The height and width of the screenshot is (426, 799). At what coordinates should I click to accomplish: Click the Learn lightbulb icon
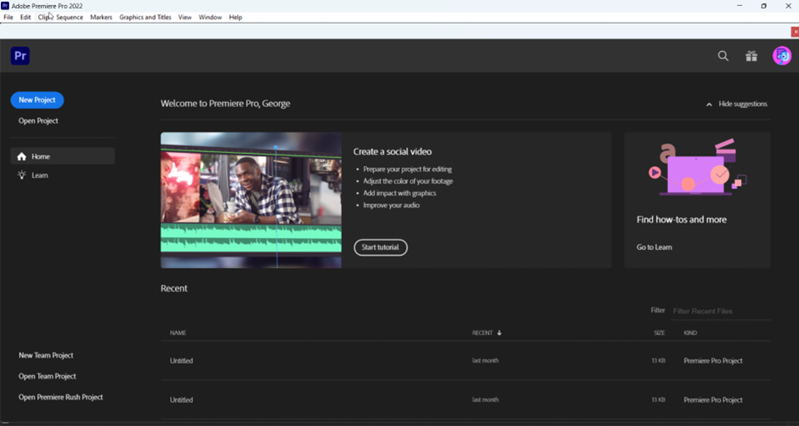pyautogui.click(x=21, y=175)
